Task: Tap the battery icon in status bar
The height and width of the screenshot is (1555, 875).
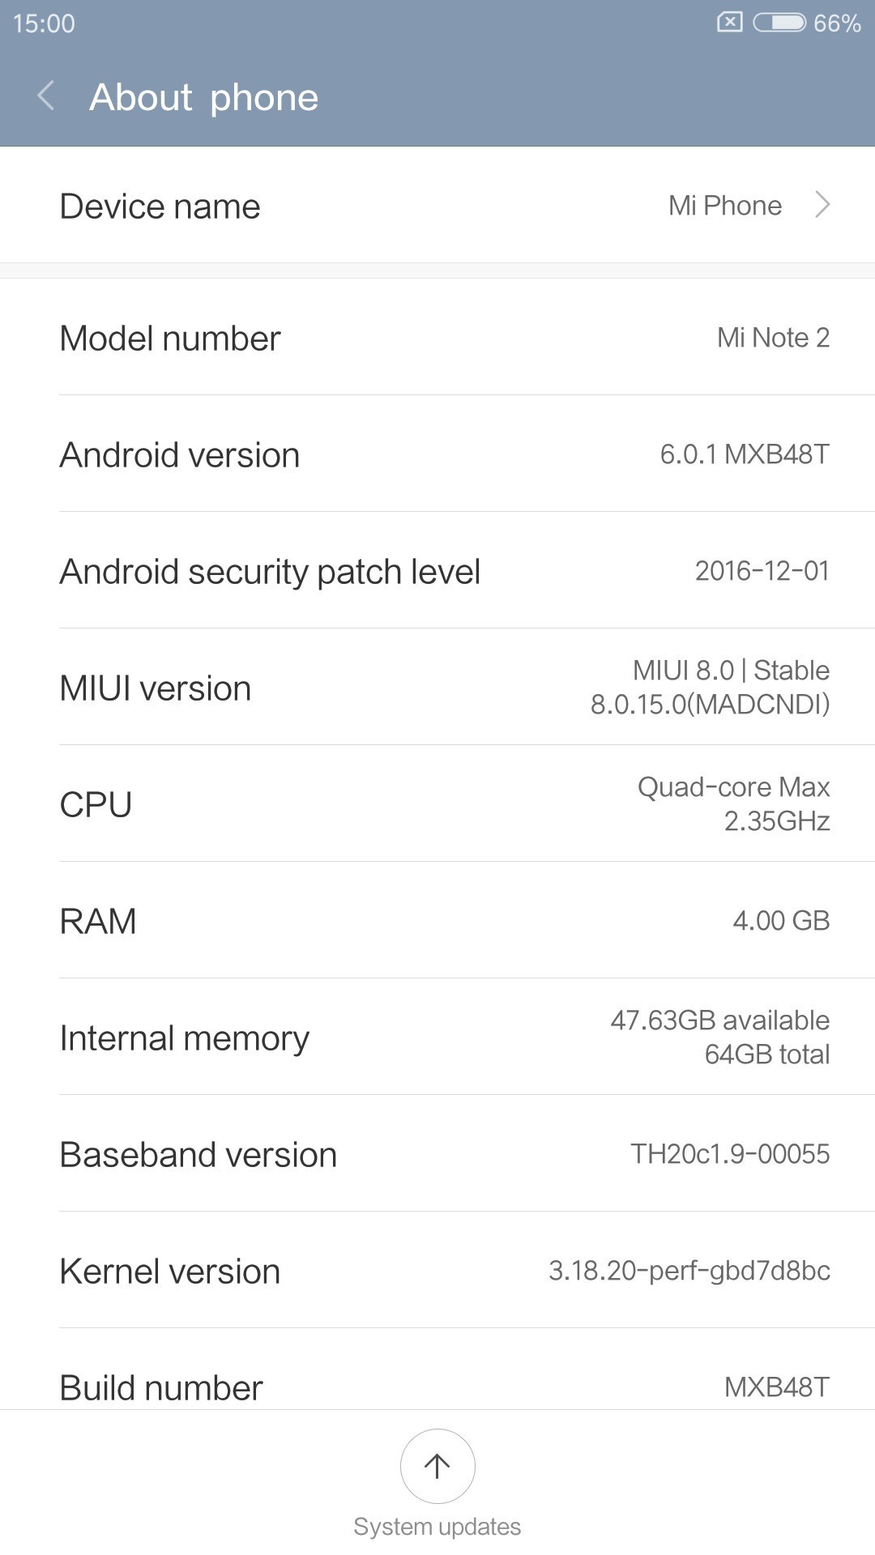Action: (779, 23)
